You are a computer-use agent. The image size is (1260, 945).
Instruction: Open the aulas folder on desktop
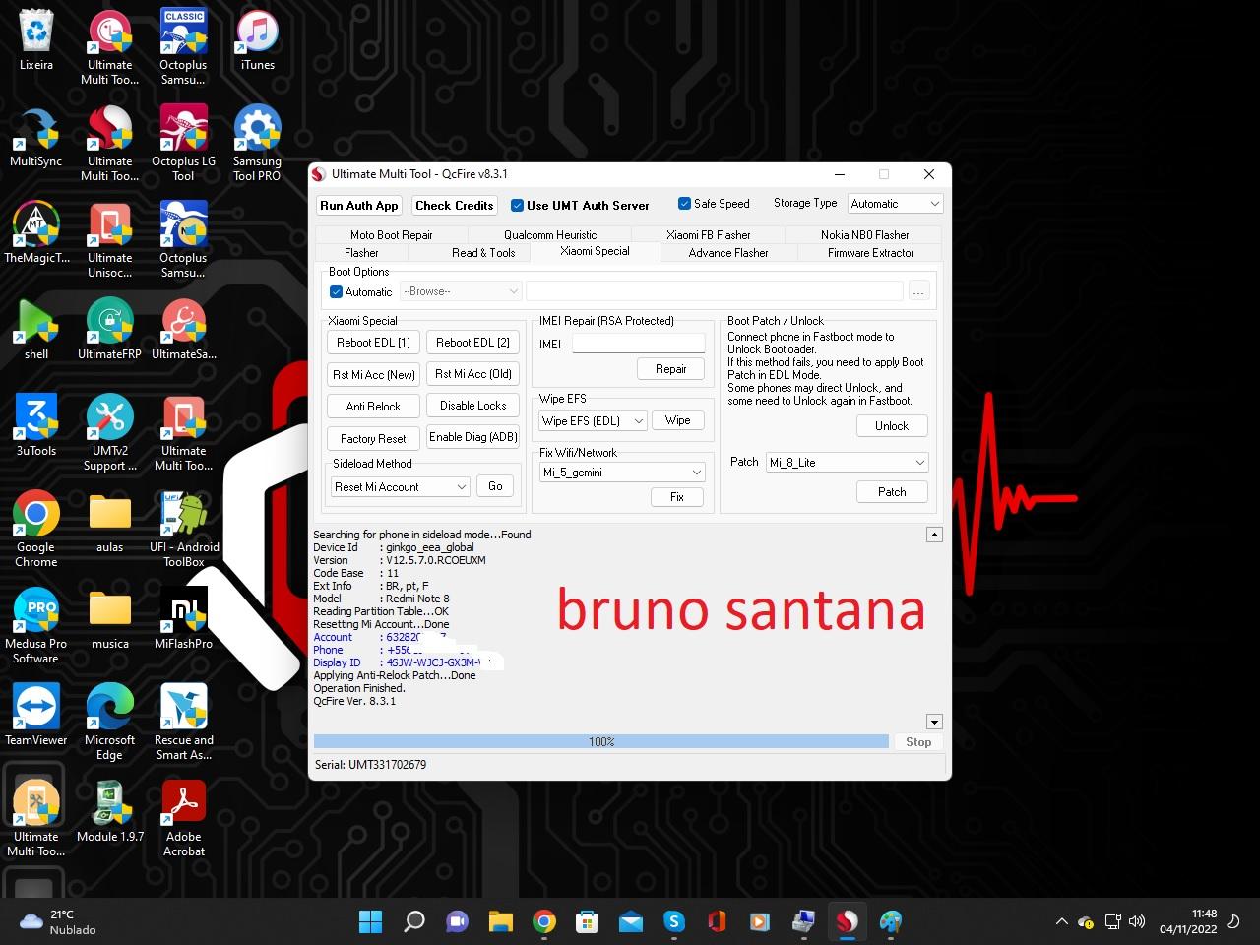(110, 523)
